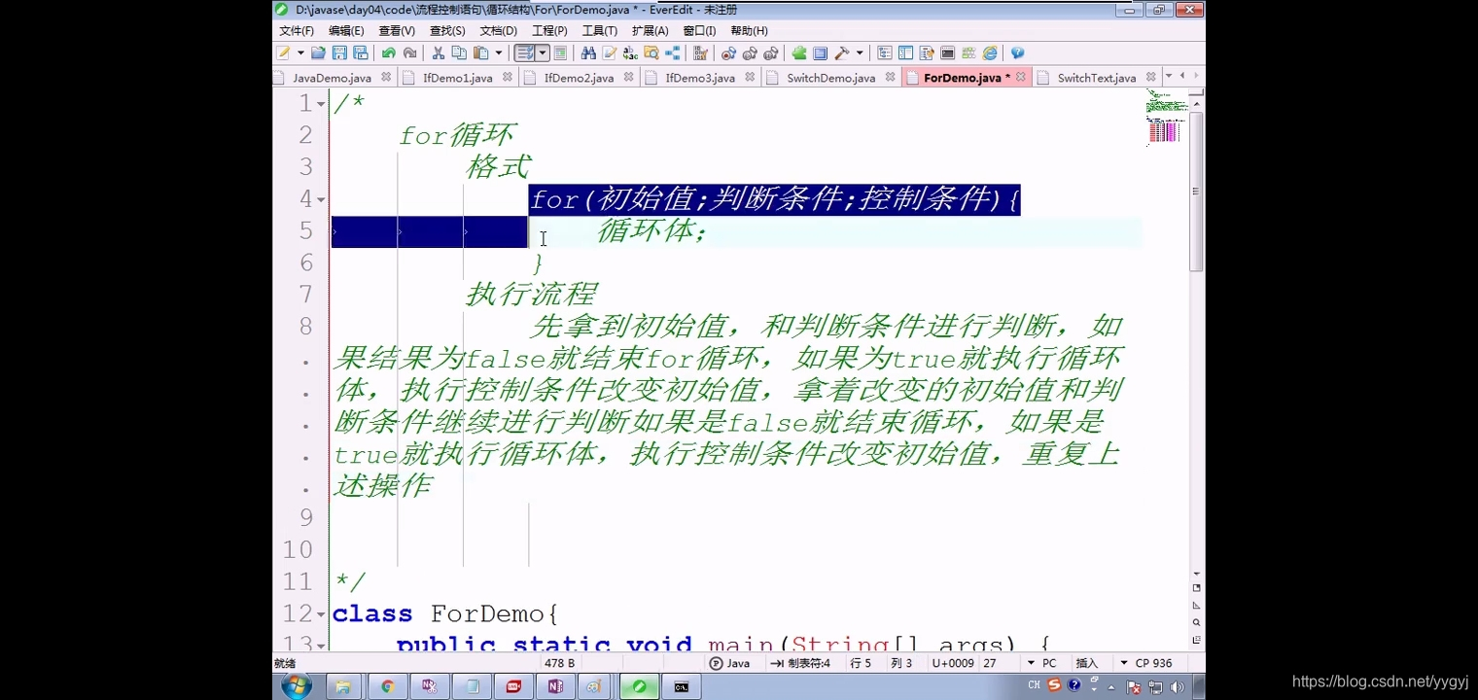
Task: Switch to the IfDemo3.java tab
Action: tap(700, 78)
